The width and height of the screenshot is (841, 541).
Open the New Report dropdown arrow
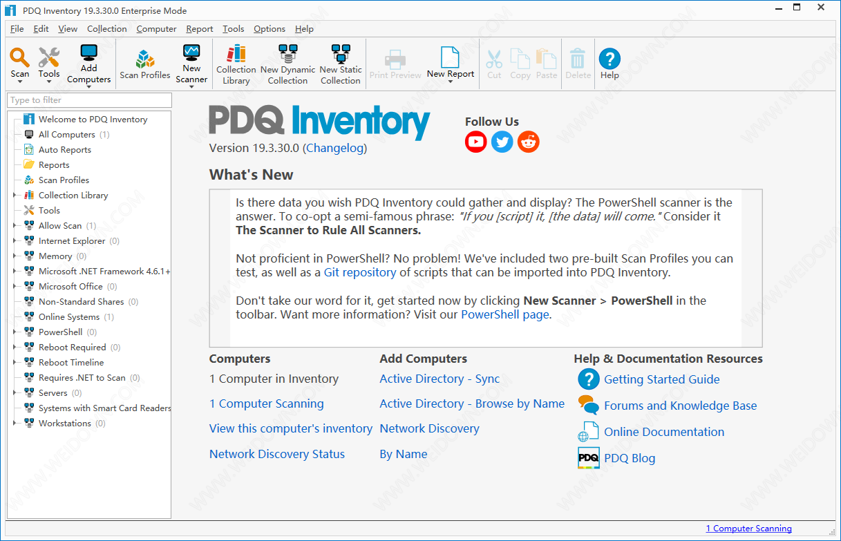[x=451, y=82]
